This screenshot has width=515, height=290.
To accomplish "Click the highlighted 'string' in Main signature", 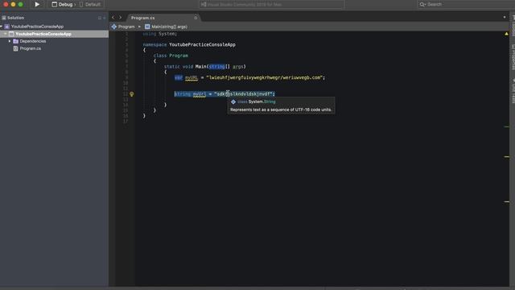I will tap(216, 66).
